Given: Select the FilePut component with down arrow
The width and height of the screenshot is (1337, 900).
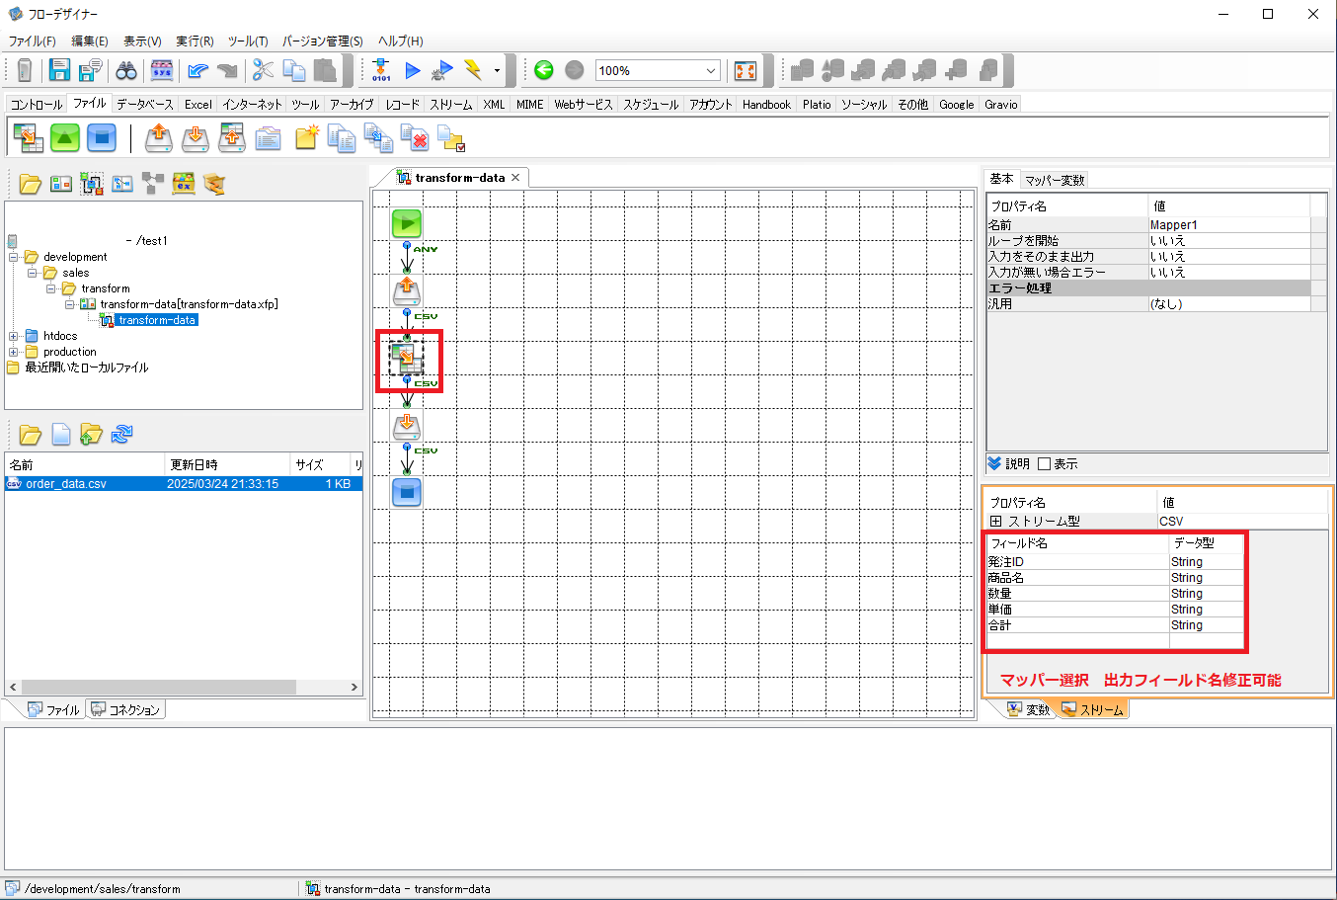Looking at the screenshot, I should pyautogui.click(x=195, y=137).
